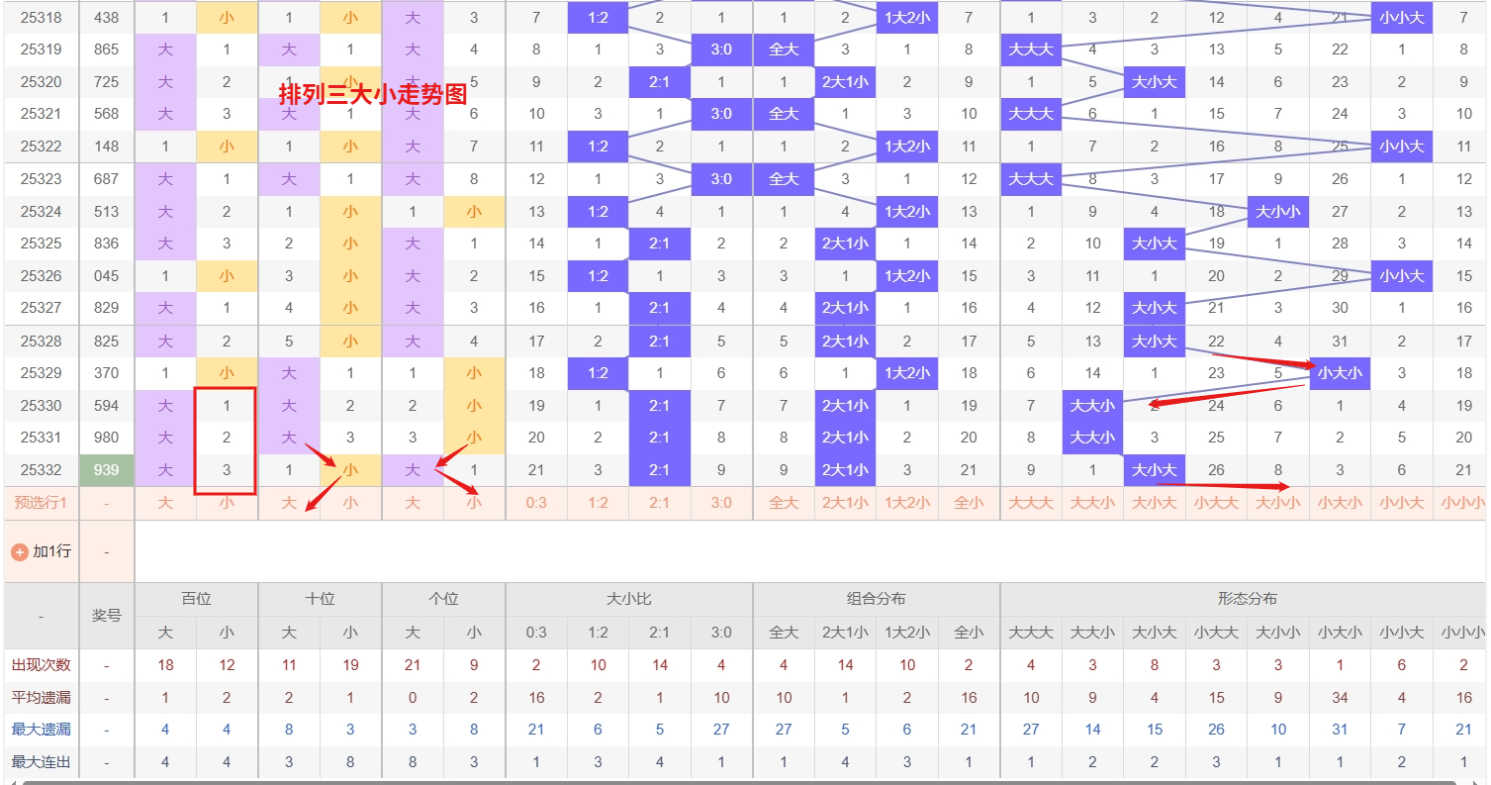The width and height of the screenshot is (1491, 785).
Task: Select 小 for 百位 in 预选行1
Action: point(227,503)
